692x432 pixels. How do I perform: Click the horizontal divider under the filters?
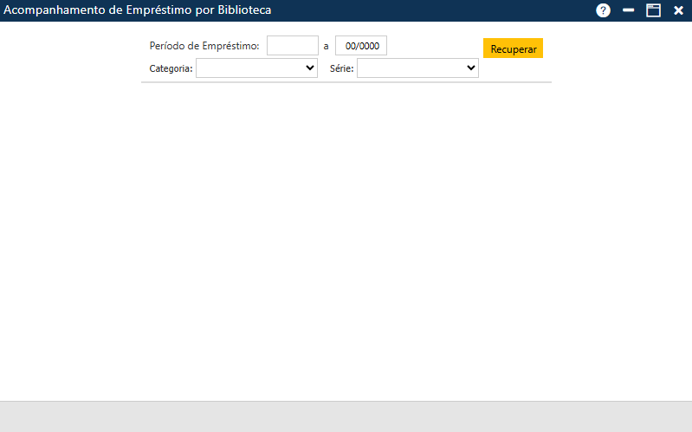tap(346, 82)
